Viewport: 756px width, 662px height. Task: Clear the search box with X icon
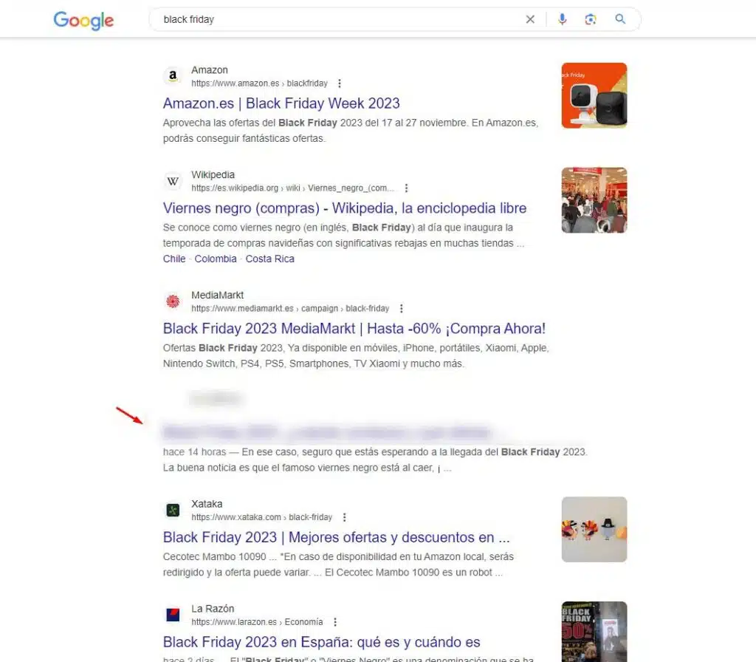pyautogui.click(x=530, y=19)
